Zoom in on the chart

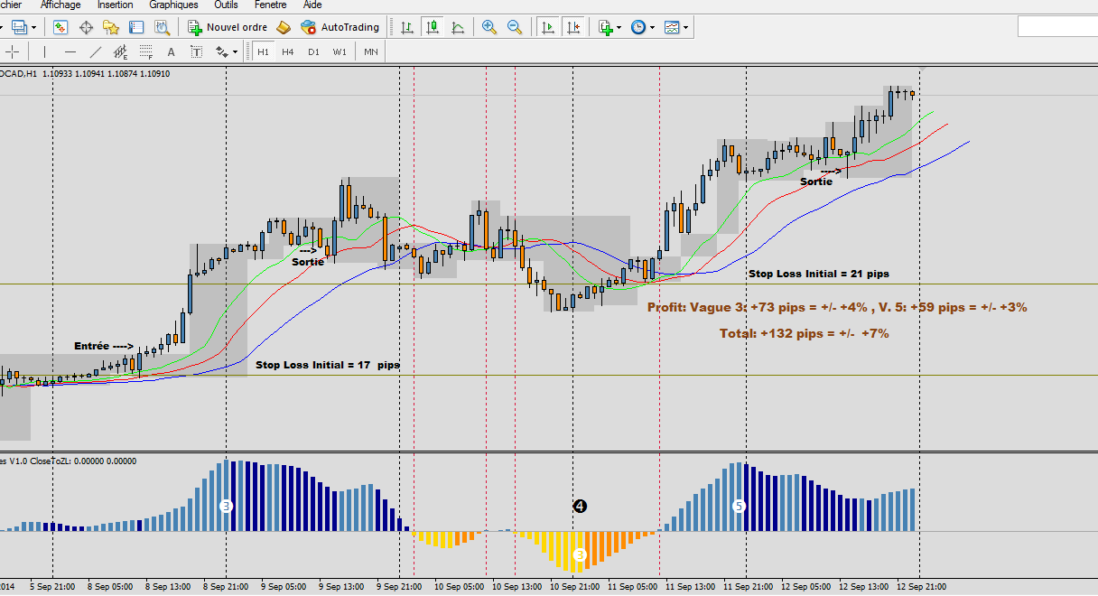coord(489,27)
